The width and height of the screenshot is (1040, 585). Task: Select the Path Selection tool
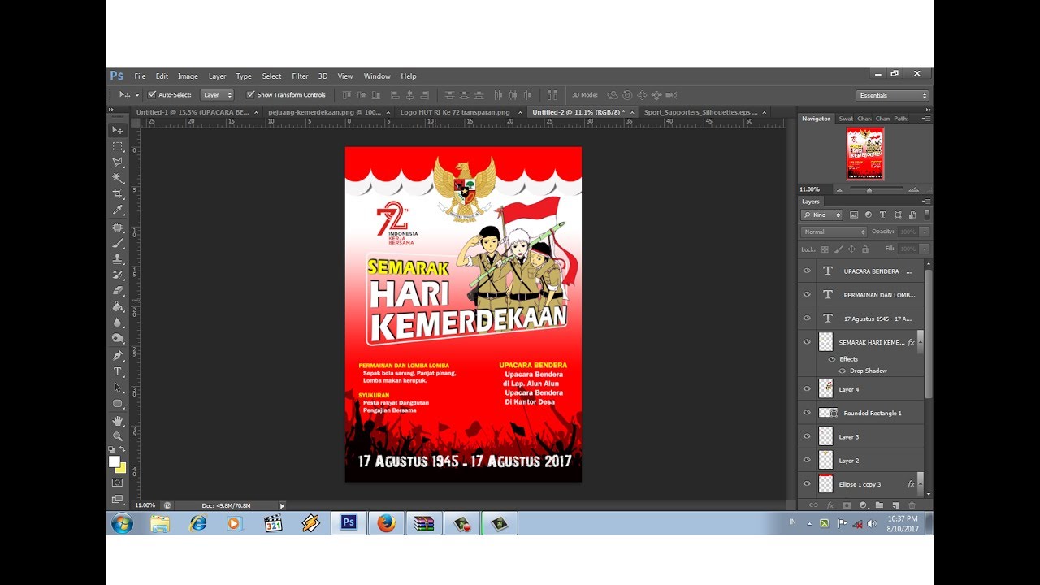pyautogui.click(x=117, y=388)
